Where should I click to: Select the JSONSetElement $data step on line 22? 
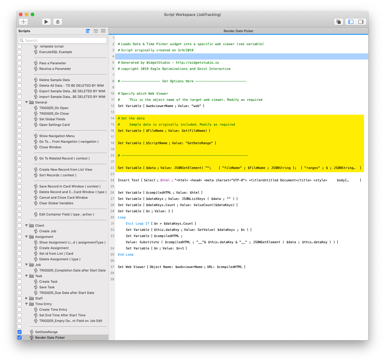[x=240, y=168]
